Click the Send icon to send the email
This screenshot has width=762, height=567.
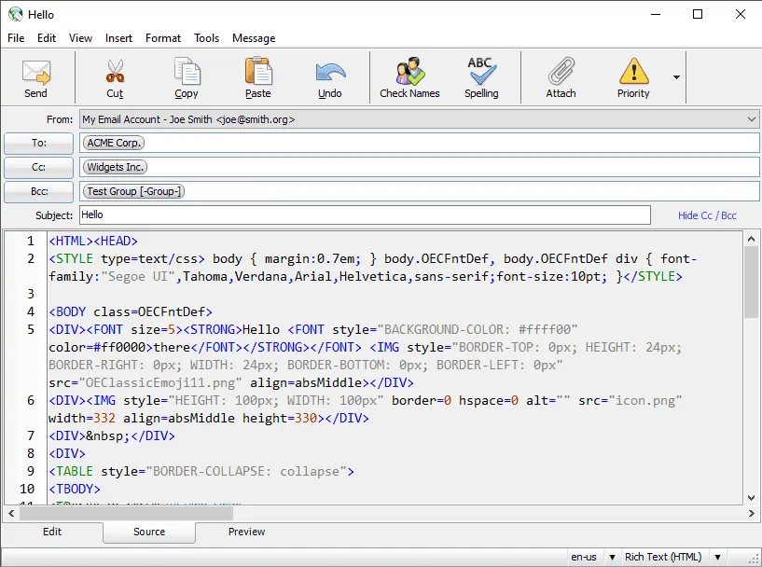point(36,77)
